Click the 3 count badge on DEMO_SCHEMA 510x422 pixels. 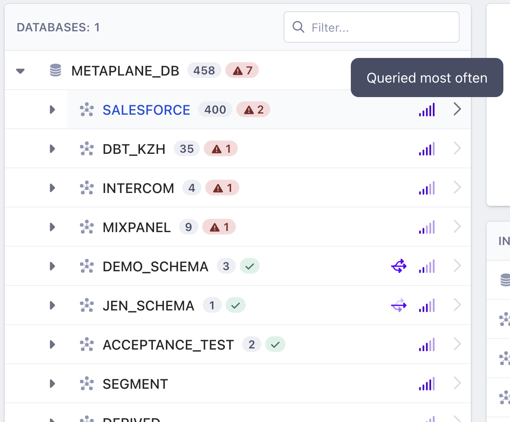[x=226, y=266]
